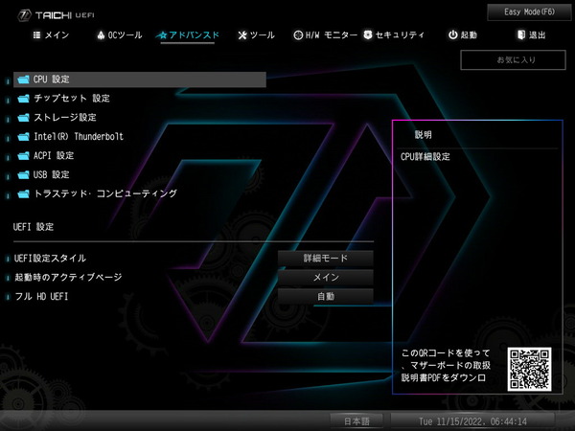Select the ツール tab

pos(256,35)
